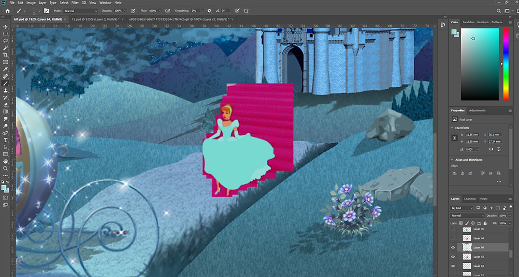Flip horizontal in Properties transform
519x277 pixels.
click(491, 149)
